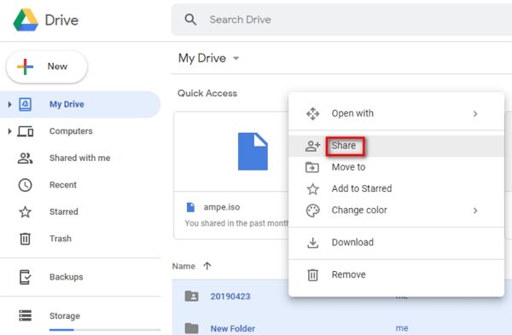Choose Share in context menu
The height and width of the screenshot is (335, 512).
[x=397, y=146]
